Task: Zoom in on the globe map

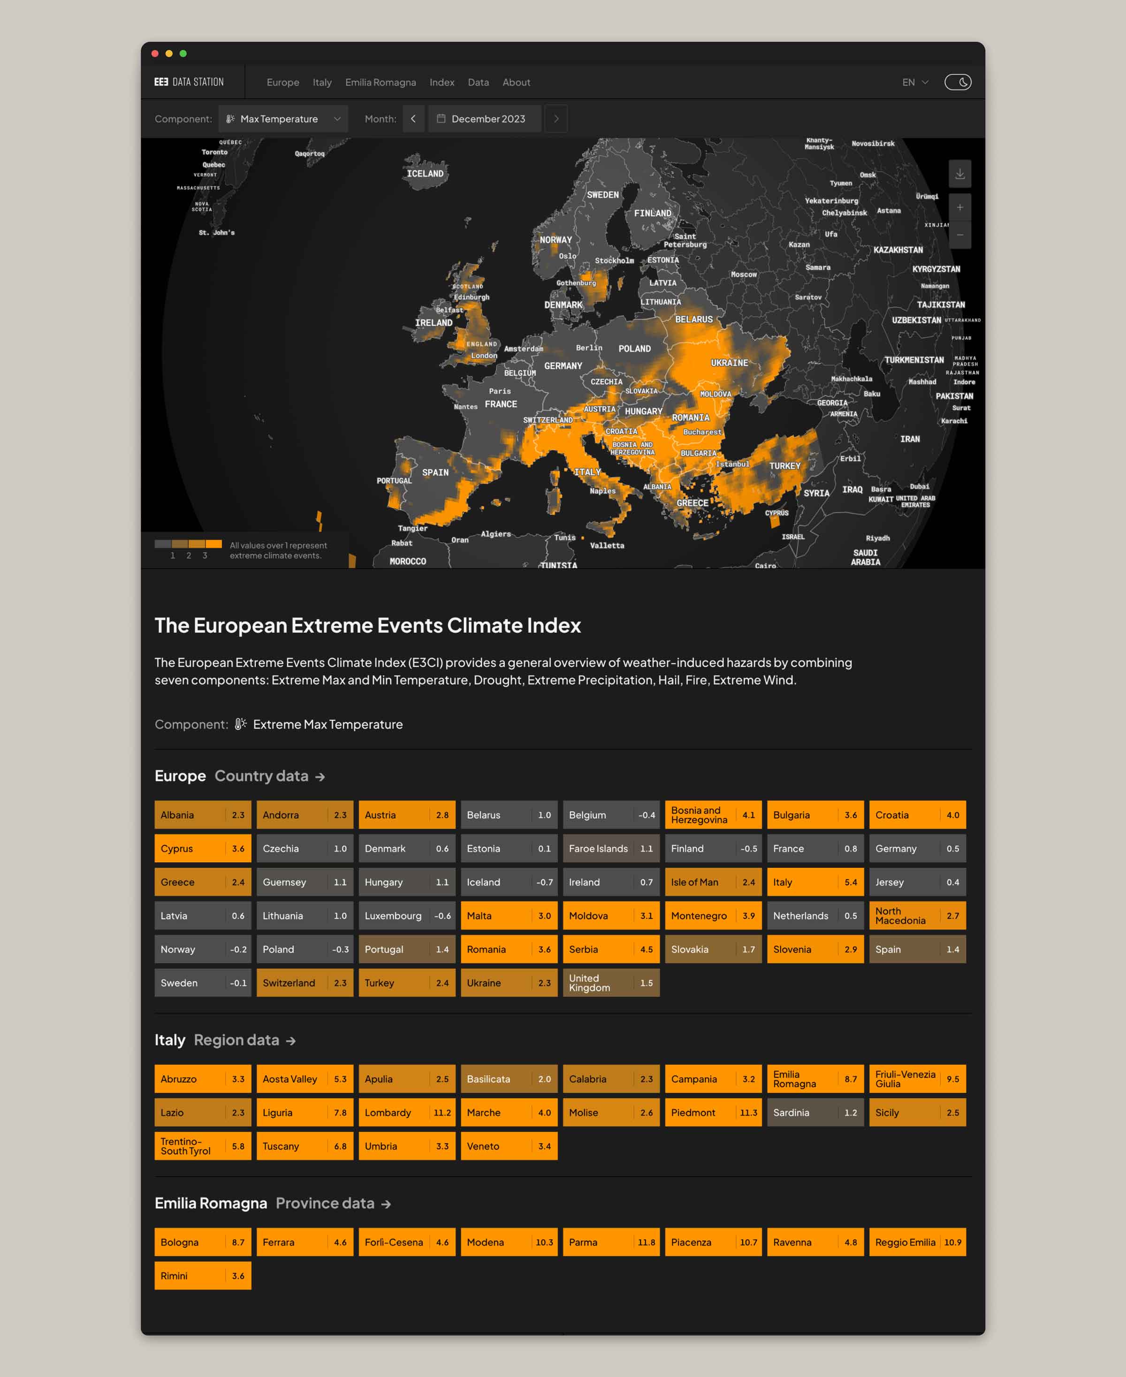Action: 959,207
